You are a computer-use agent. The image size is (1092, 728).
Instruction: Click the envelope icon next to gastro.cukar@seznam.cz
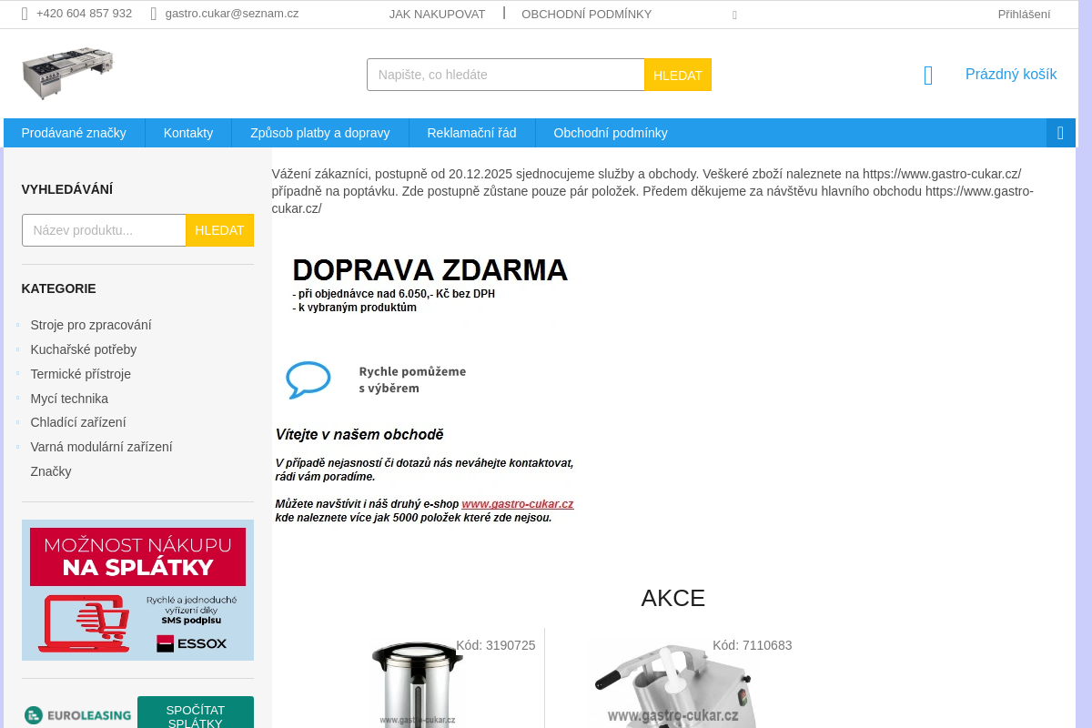pos(151,14)
